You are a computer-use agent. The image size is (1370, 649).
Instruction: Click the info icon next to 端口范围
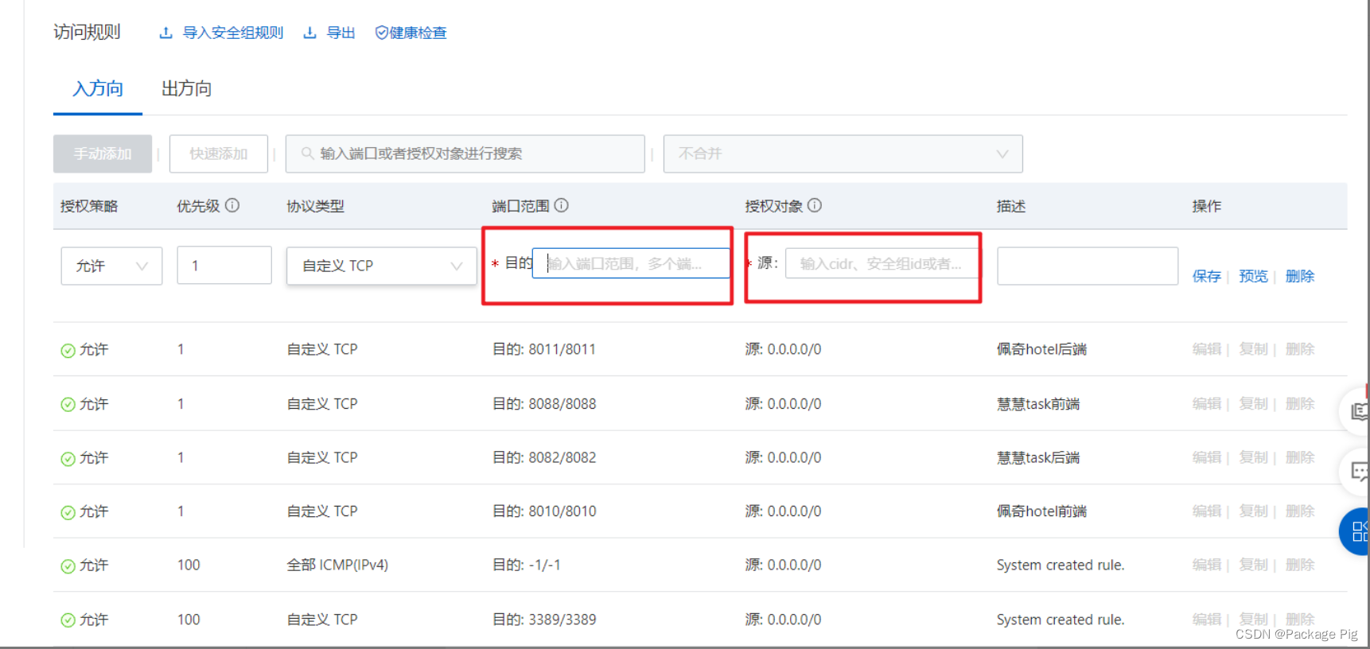tap(562, 205)
